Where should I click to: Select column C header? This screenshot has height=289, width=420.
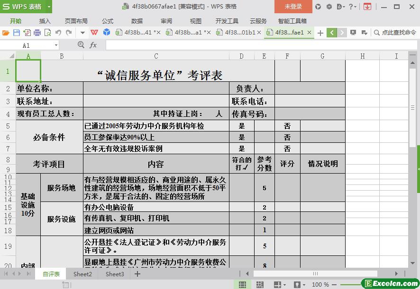coord(156,56)
